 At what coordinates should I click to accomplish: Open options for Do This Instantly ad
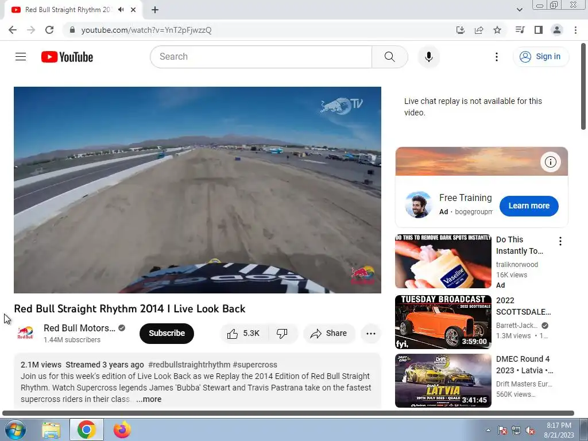[x=560, y=241]
